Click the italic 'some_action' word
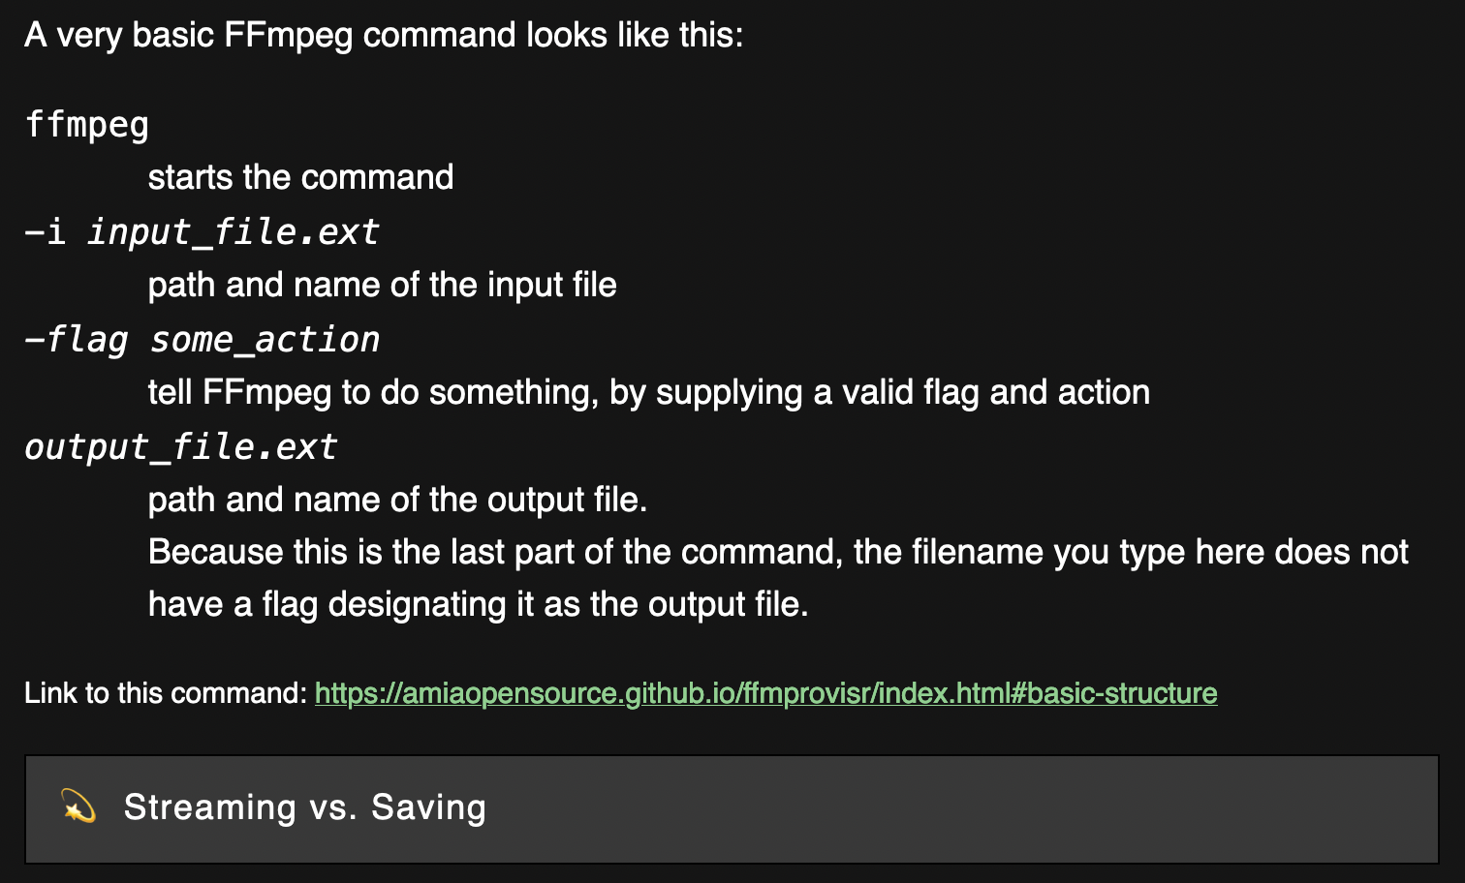Screen dimensions: 1465x883 click(265, 340)
